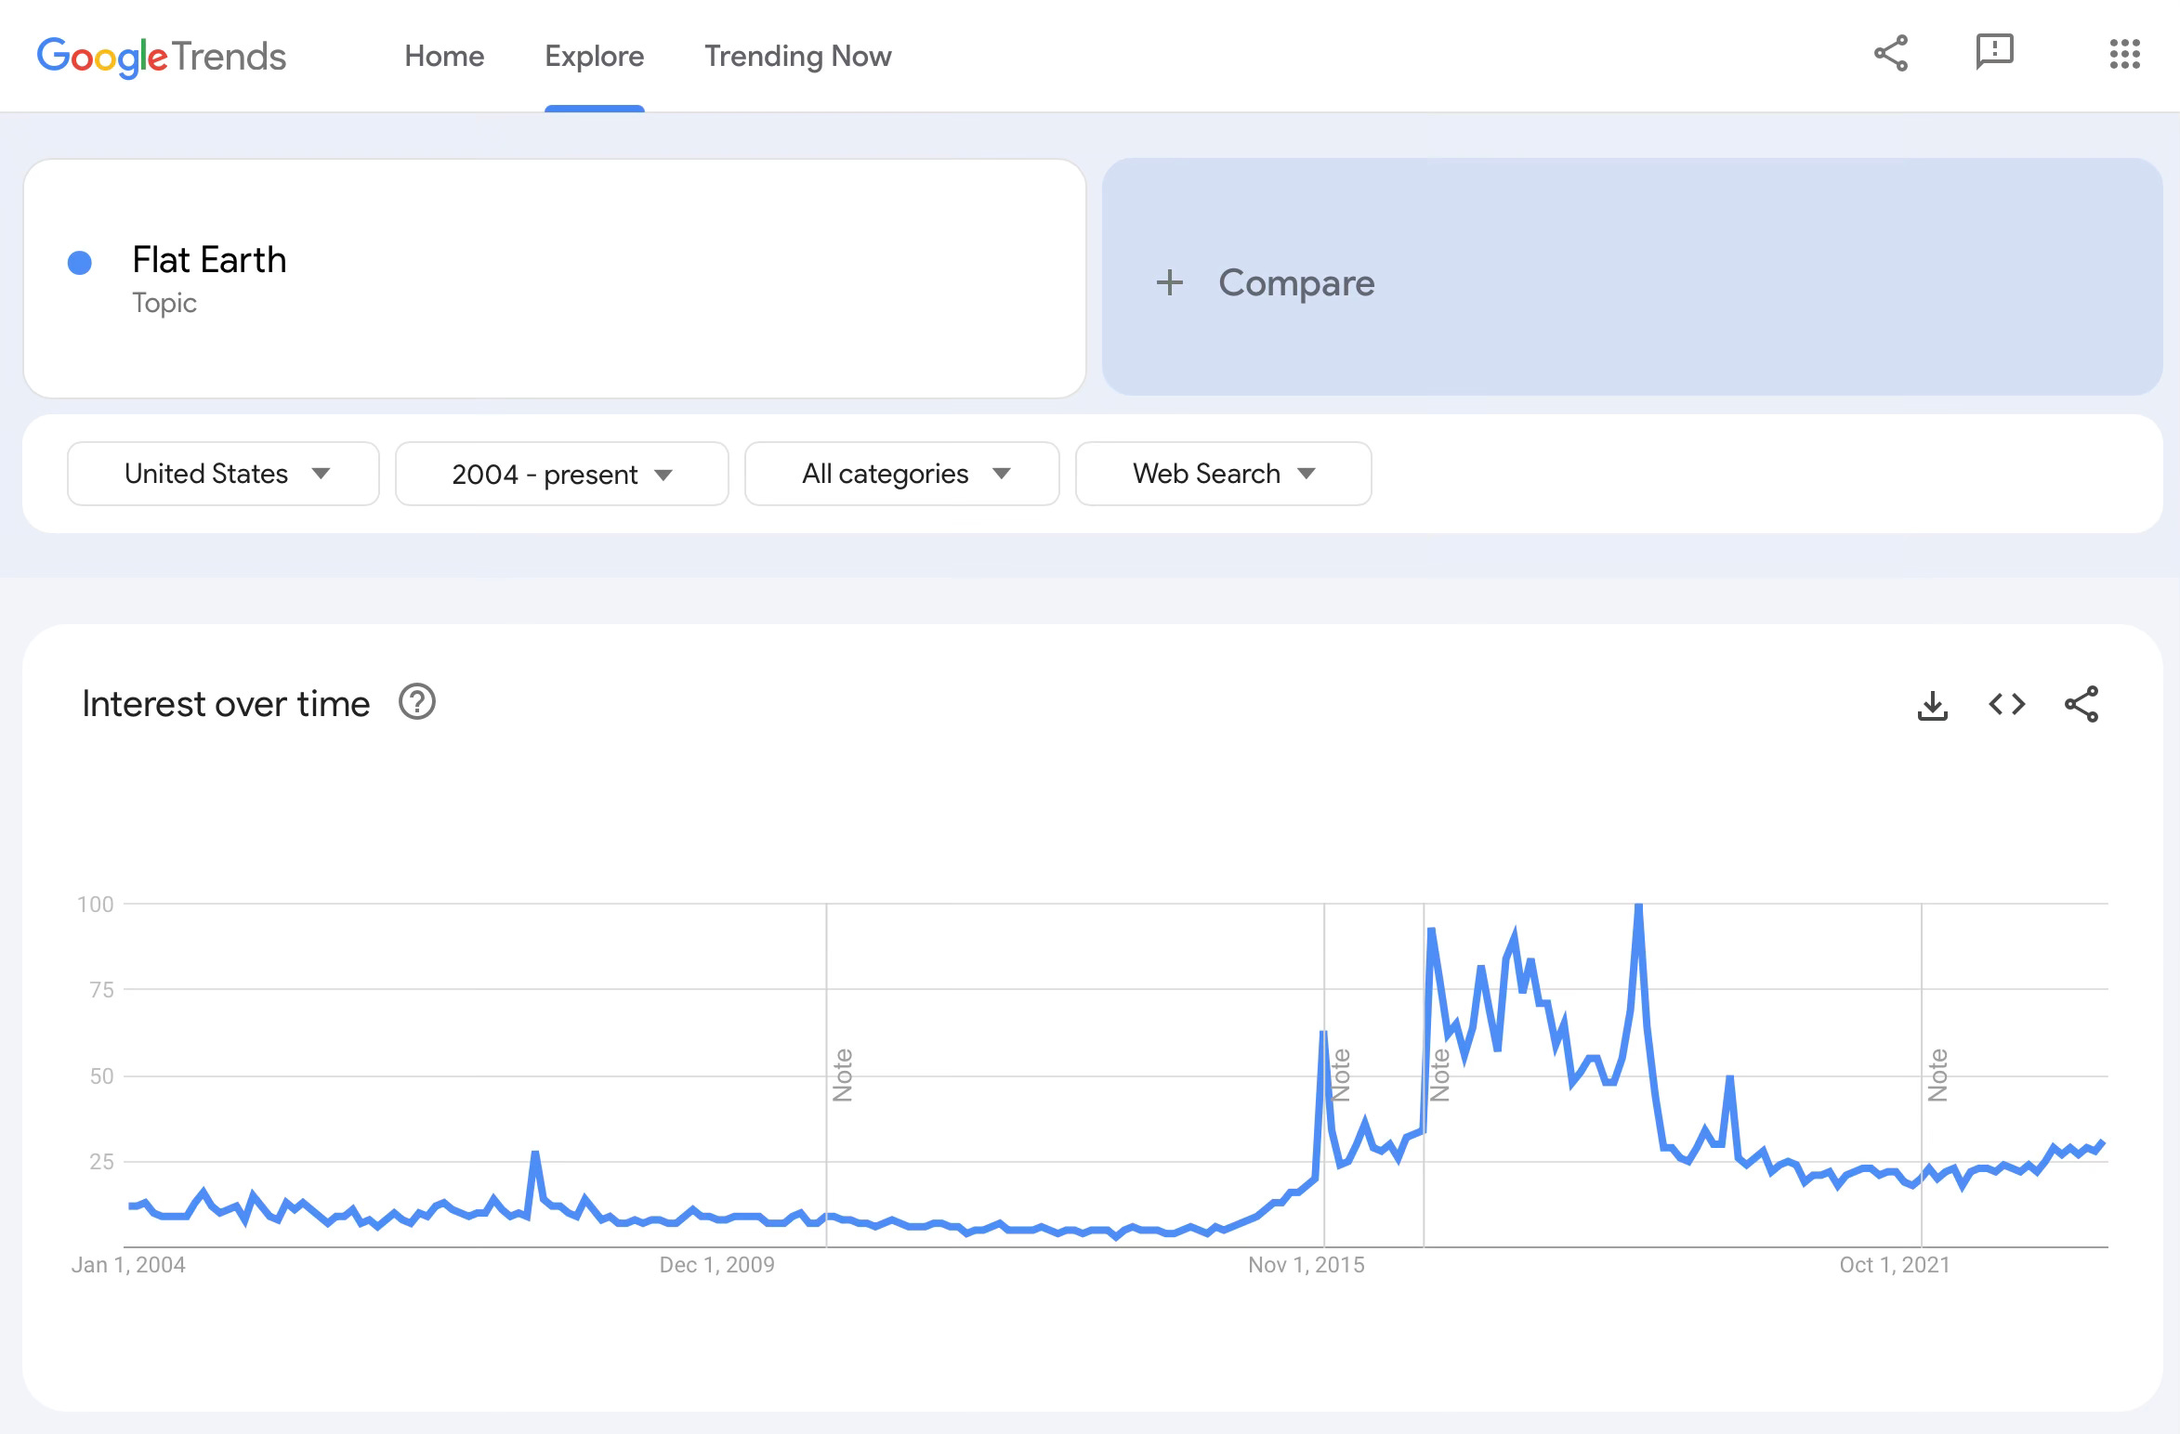Expand the United States region dropdown

[x=223, y=474]
